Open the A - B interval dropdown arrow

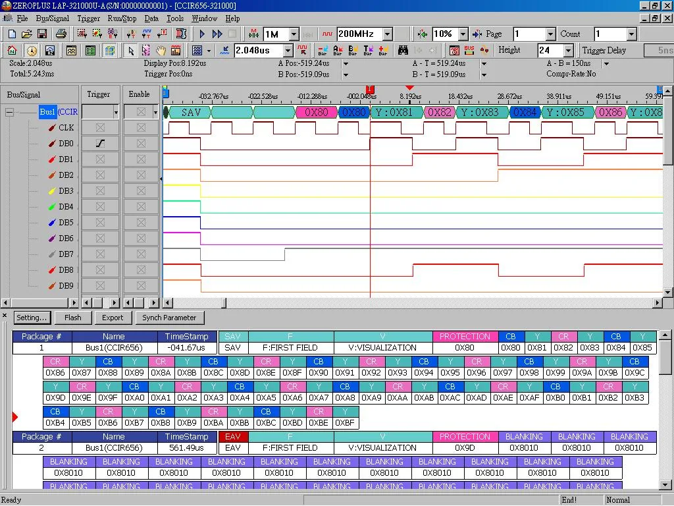pyautogui.click(x=606, y=64)
